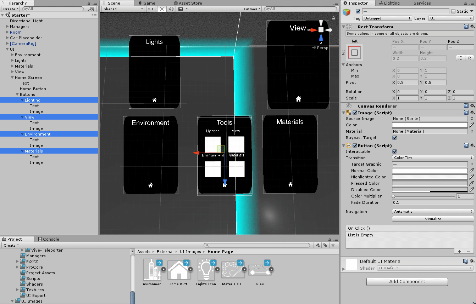Click the Add Component button
This screenshot has width=476, height=304.
point(407,282)
